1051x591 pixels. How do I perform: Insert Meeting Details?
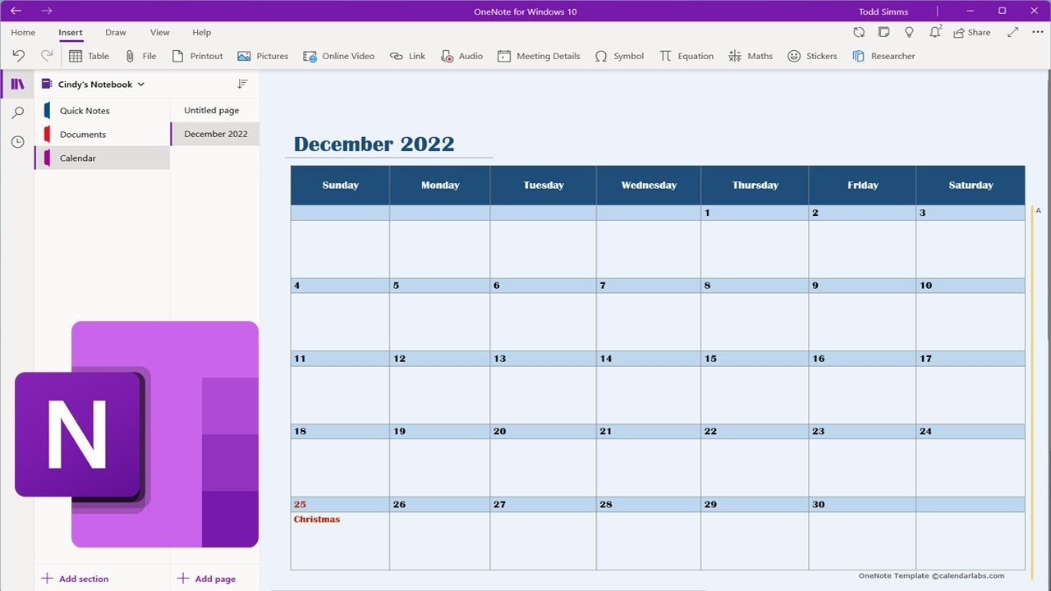(539, 56)
